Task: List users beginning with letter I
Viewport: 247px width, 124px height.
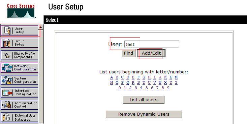Action: click(155, 77)
